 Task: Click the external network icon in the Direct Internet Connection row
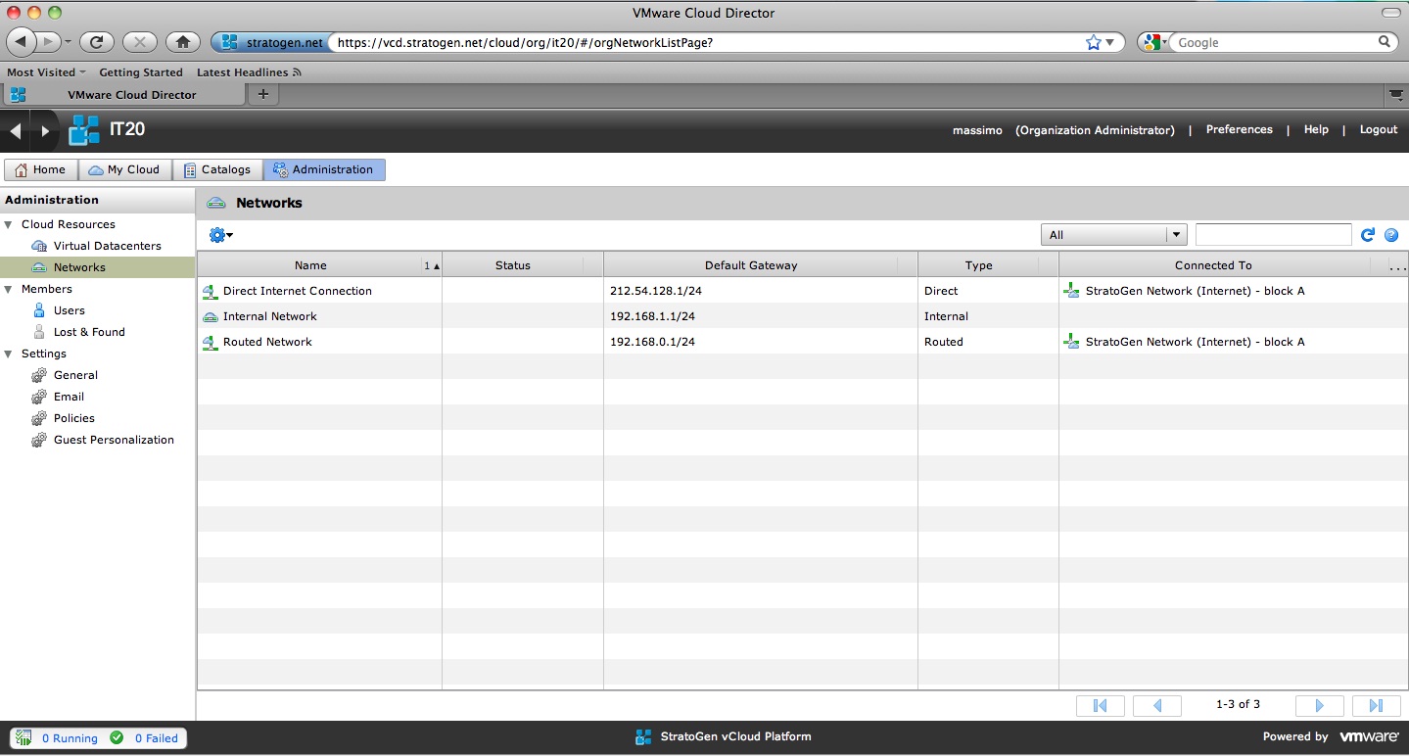[x=1072, y=291]
